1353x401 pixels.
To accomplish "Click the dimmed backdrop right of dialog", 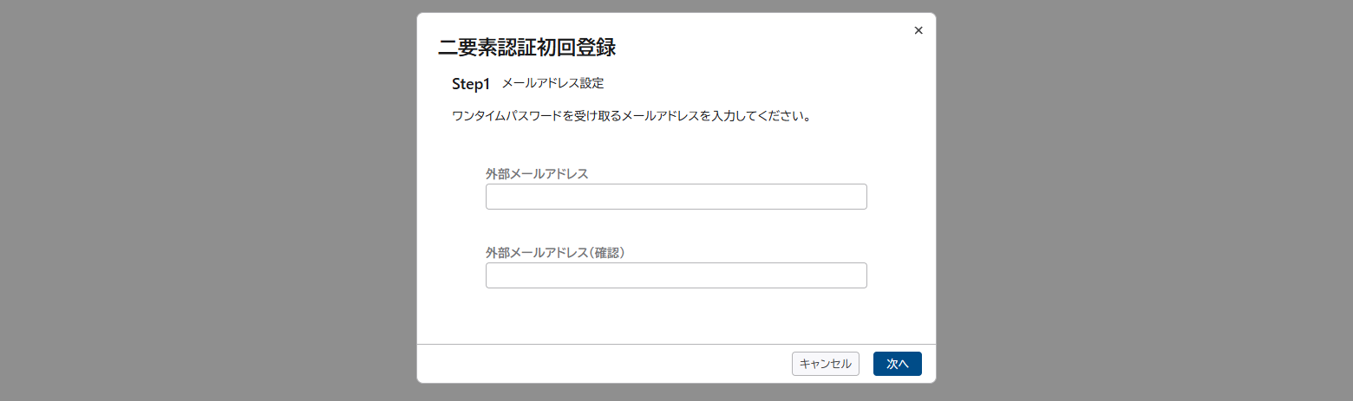I will (x=1145, y=200).
